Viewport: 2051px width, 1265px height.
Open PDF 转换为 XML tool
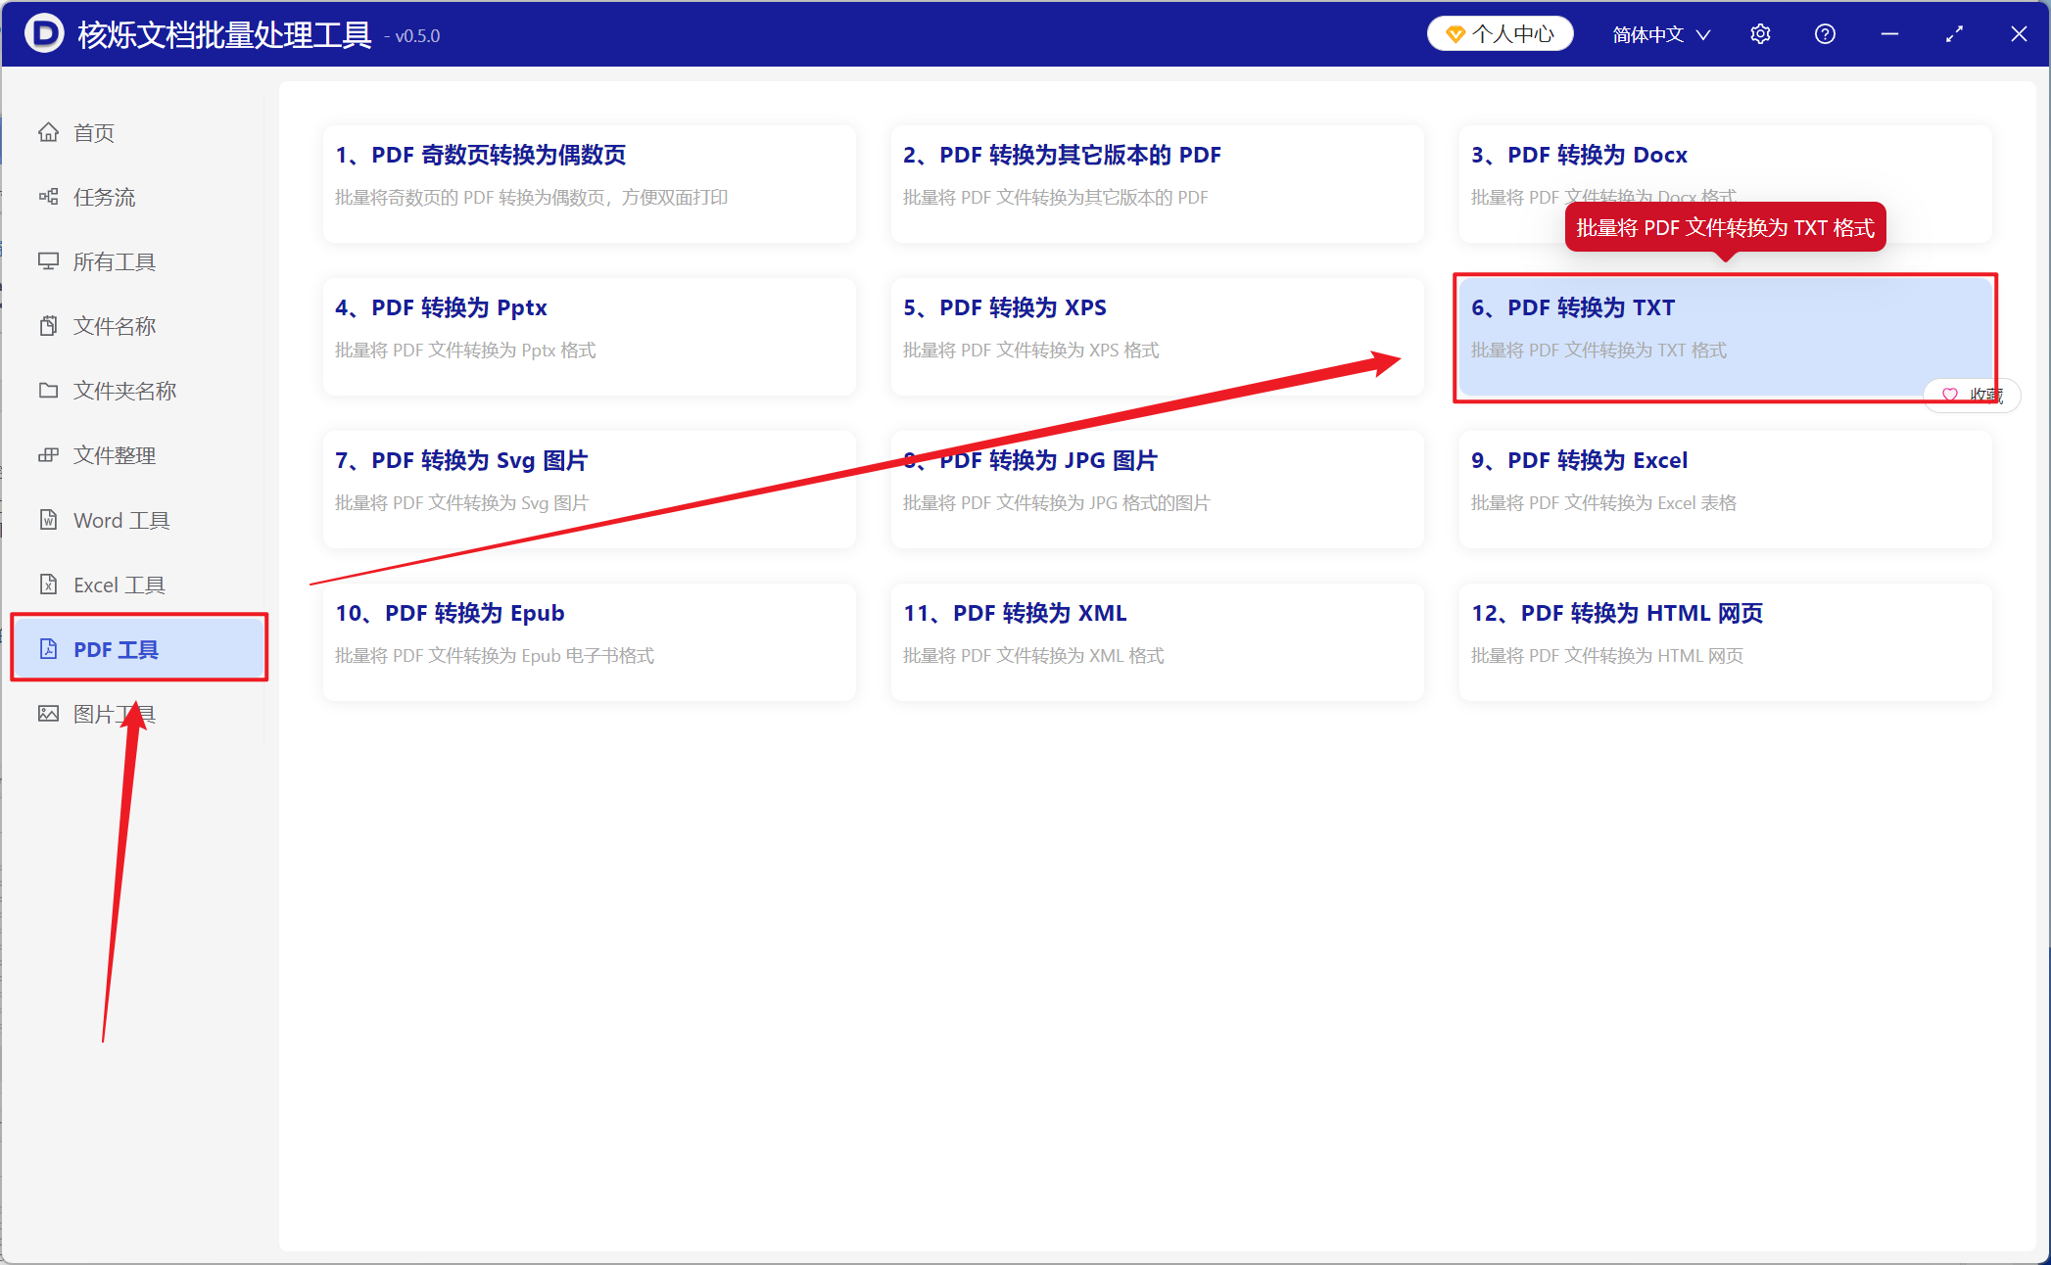[x=1157, y=642]
